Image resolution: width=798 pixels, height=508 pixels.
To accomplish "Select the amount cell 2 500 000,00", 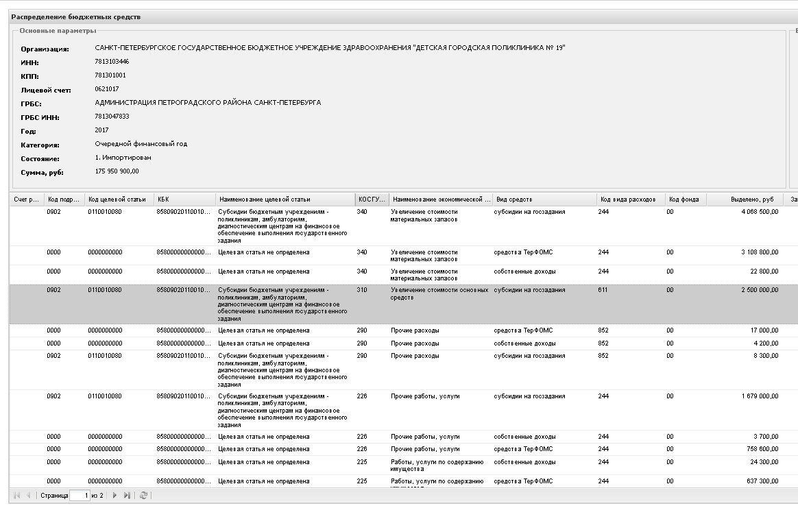I will click(760, 289).
